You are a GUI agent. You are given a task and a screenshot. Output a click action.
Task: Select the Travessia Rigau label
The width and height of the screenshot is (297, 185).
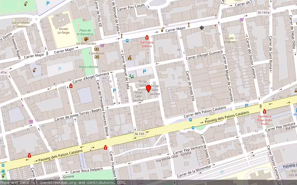(x=16, y=47)
